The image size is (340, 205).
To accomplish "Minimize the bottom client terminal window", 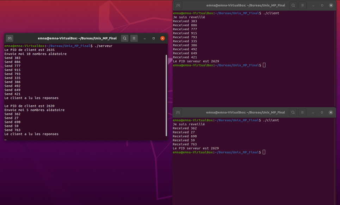I will tap(313, 112).
